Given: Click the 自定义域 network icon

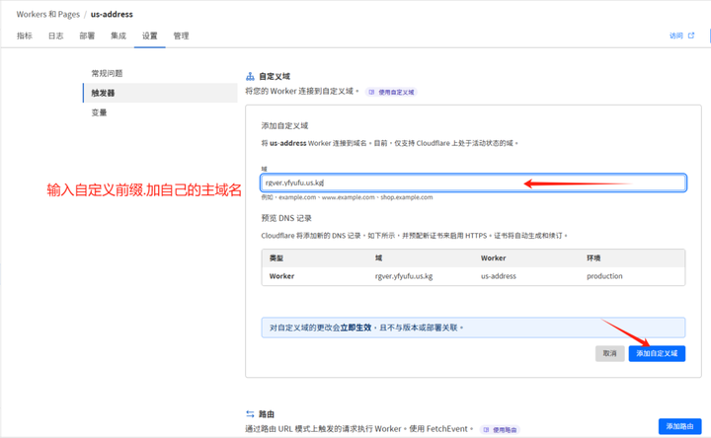Looking at the screenshot, I should coord(250,76).
